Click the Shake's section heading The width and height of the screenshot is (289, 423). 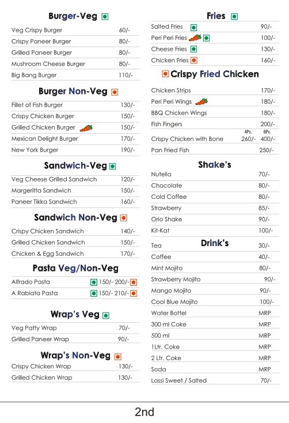pyautogui.click(x=215, y=165)
